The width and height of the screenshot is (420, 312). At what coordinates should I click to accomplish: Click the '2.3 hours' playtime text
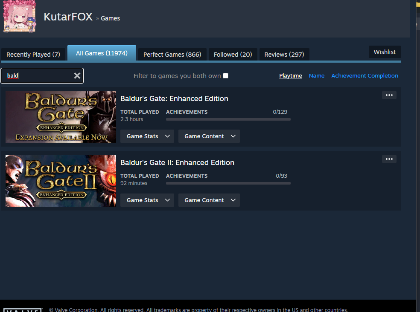pyautogui.click(x=132, y=119)
